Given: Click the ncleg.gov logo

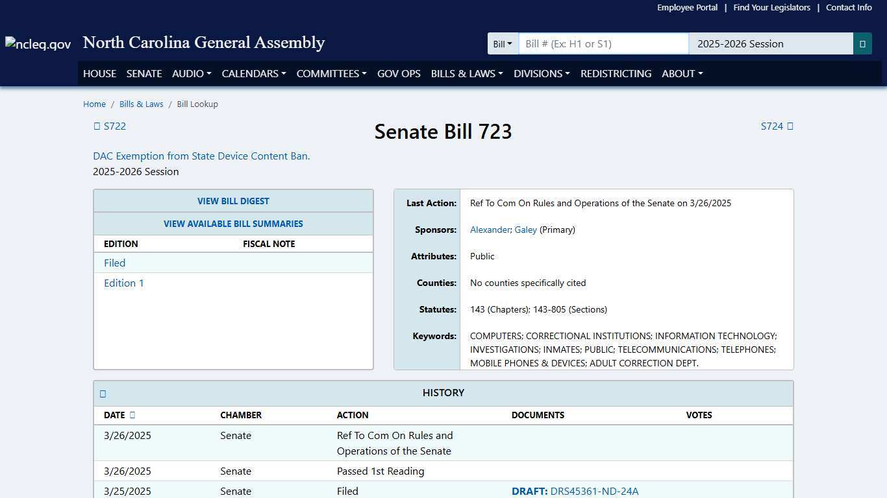Looking at the screenshot, I should pyautogui.click(x=37, y=43).
